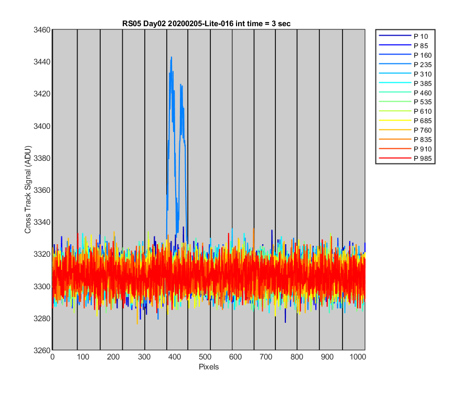Image resolution: width=472 pixels, height=393 pixels.
Task: Click X-axis tick label 700
Action: [266, 357]
